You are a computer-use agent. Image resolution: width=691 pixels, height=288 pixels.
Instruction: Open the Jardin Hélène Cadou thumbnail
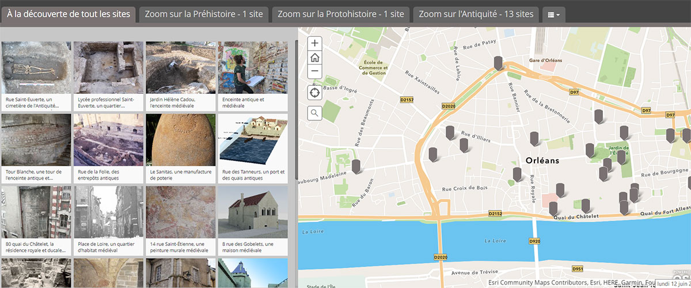[x=181, y=67]
